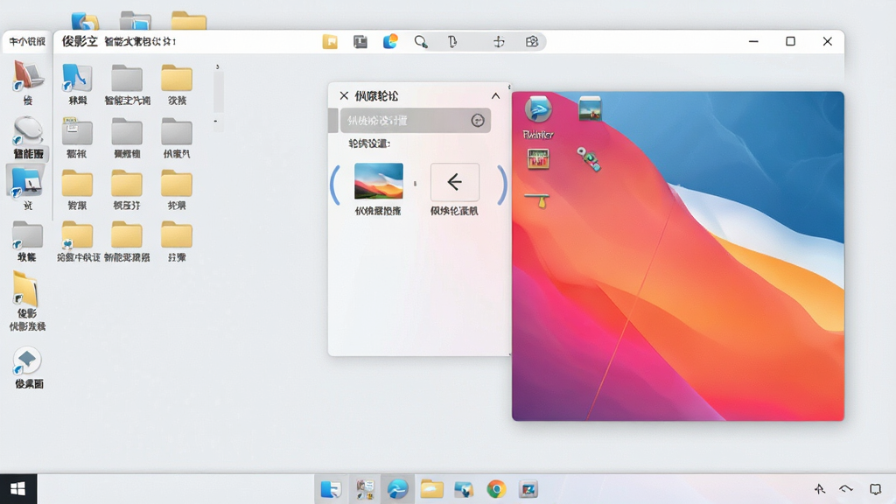
Task: Click the dark layout window icon in the toolbar
Action: [x=360, y=42]
